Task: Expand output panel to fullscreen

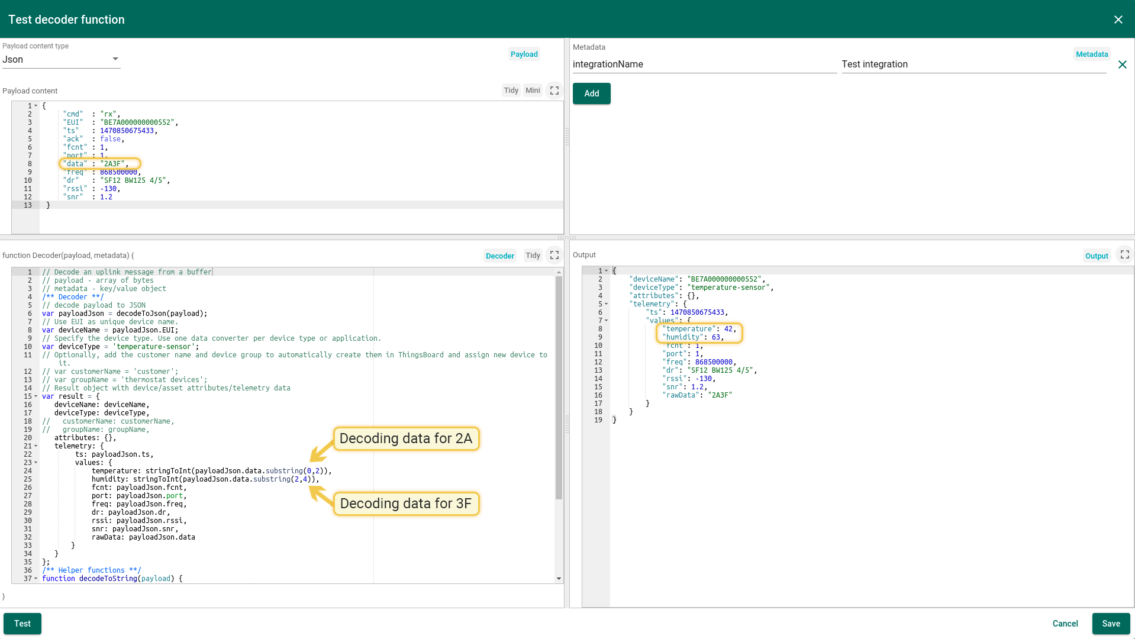Action: point(1124,254)
